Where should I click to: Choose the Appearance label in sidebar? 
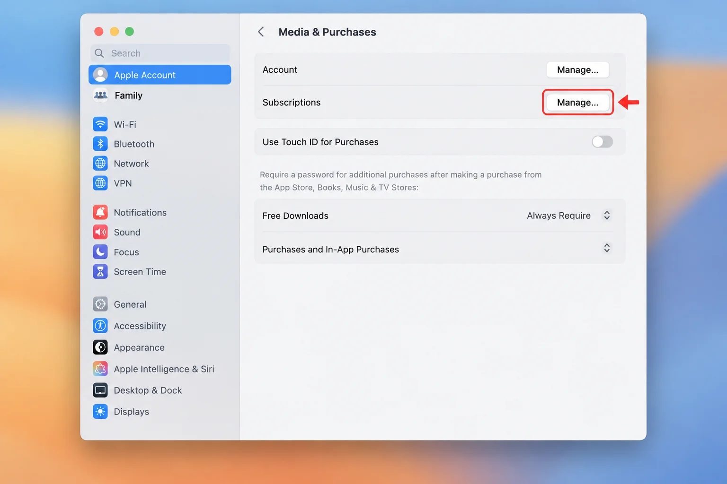coord(139,347)
